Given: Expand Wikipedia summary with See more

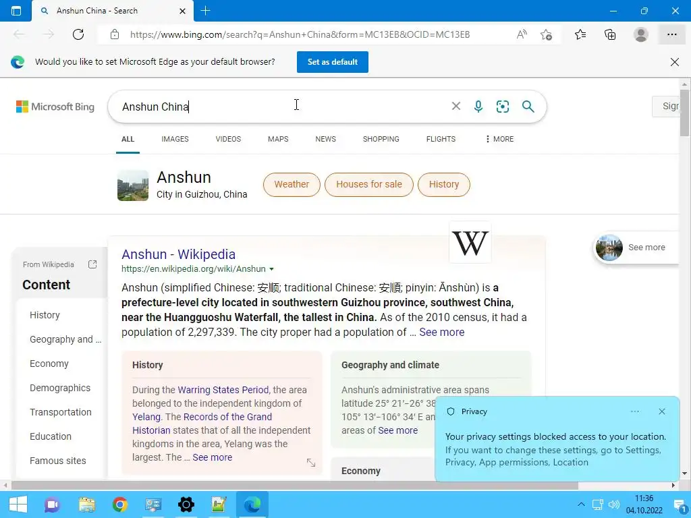Looking at the screenshot, I should [x=441, y=332].
